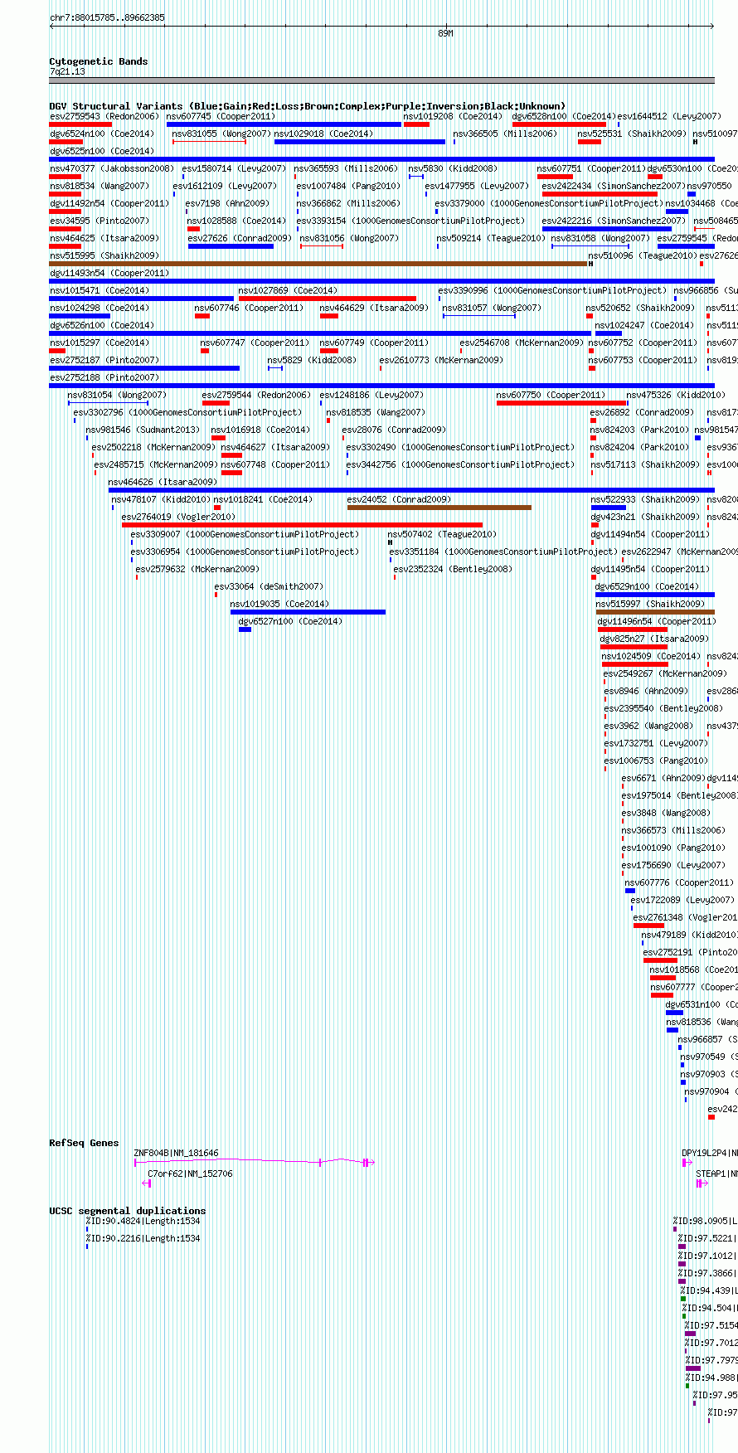The height and width of the screenshot is (1453, 738).
Task: Open nsv1027869 (Coe2014) red loss bar
Action: click(x=328, y=299)
